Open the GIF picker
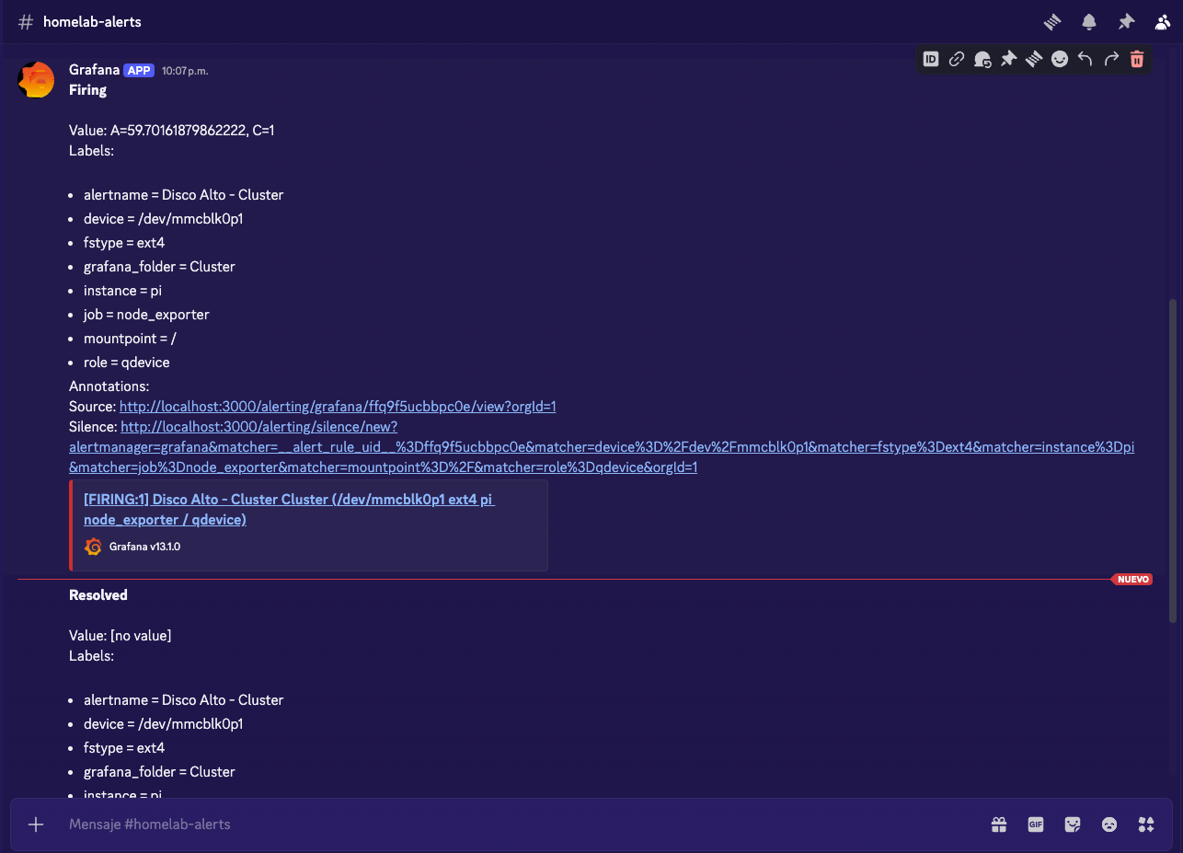The height and width of the screenshot is (853, 1183). click(1036, 824)
